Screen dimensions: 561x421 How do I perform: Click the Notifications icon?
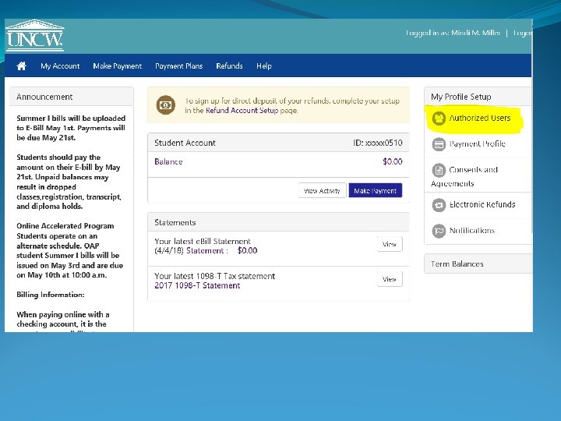(439, 231)
